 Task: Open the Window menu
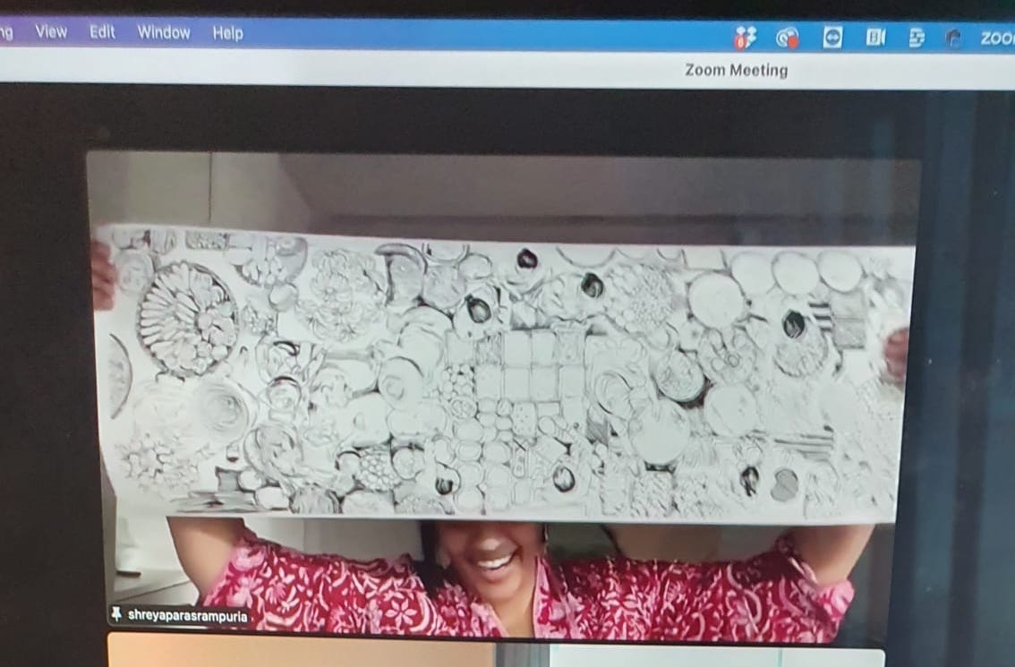click(164, 32)
